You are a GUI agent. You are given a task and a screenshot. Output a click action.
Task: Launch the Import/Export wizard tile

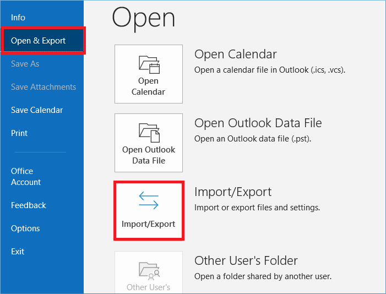click(x=149, y=211)
